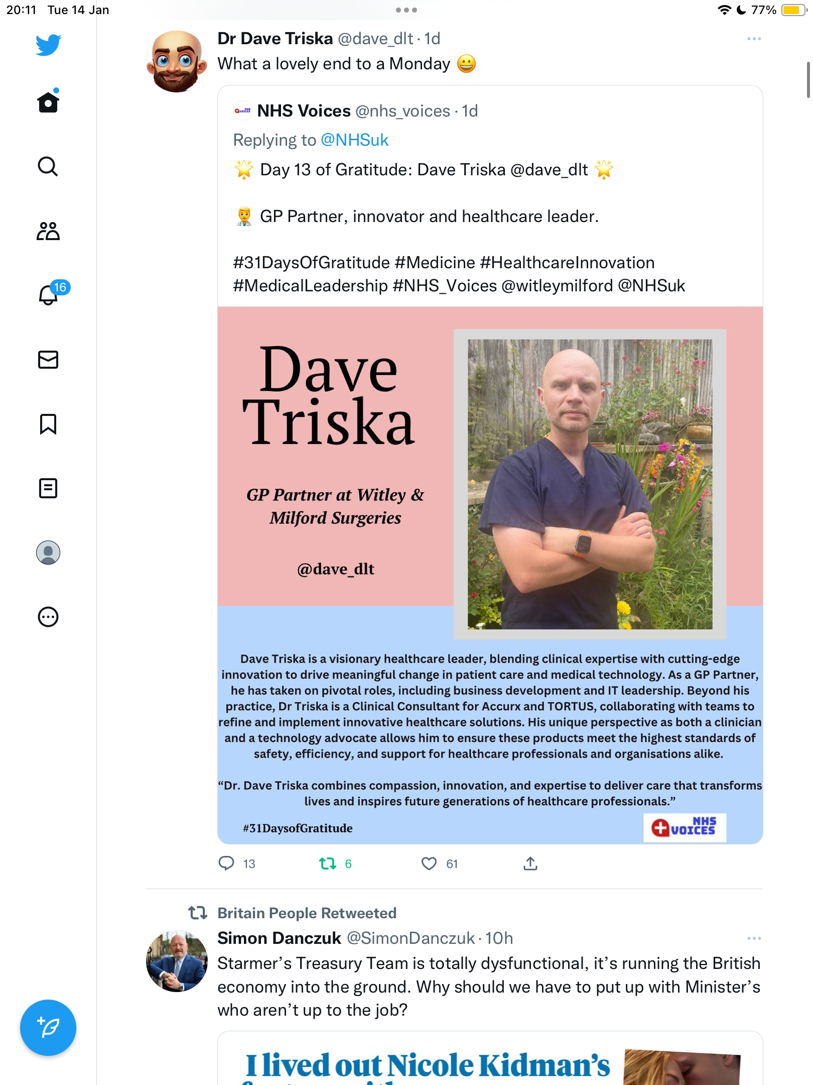Open Lists icon in sidebar
This screenshot has height=1085, width=813.
click(48, 488)
